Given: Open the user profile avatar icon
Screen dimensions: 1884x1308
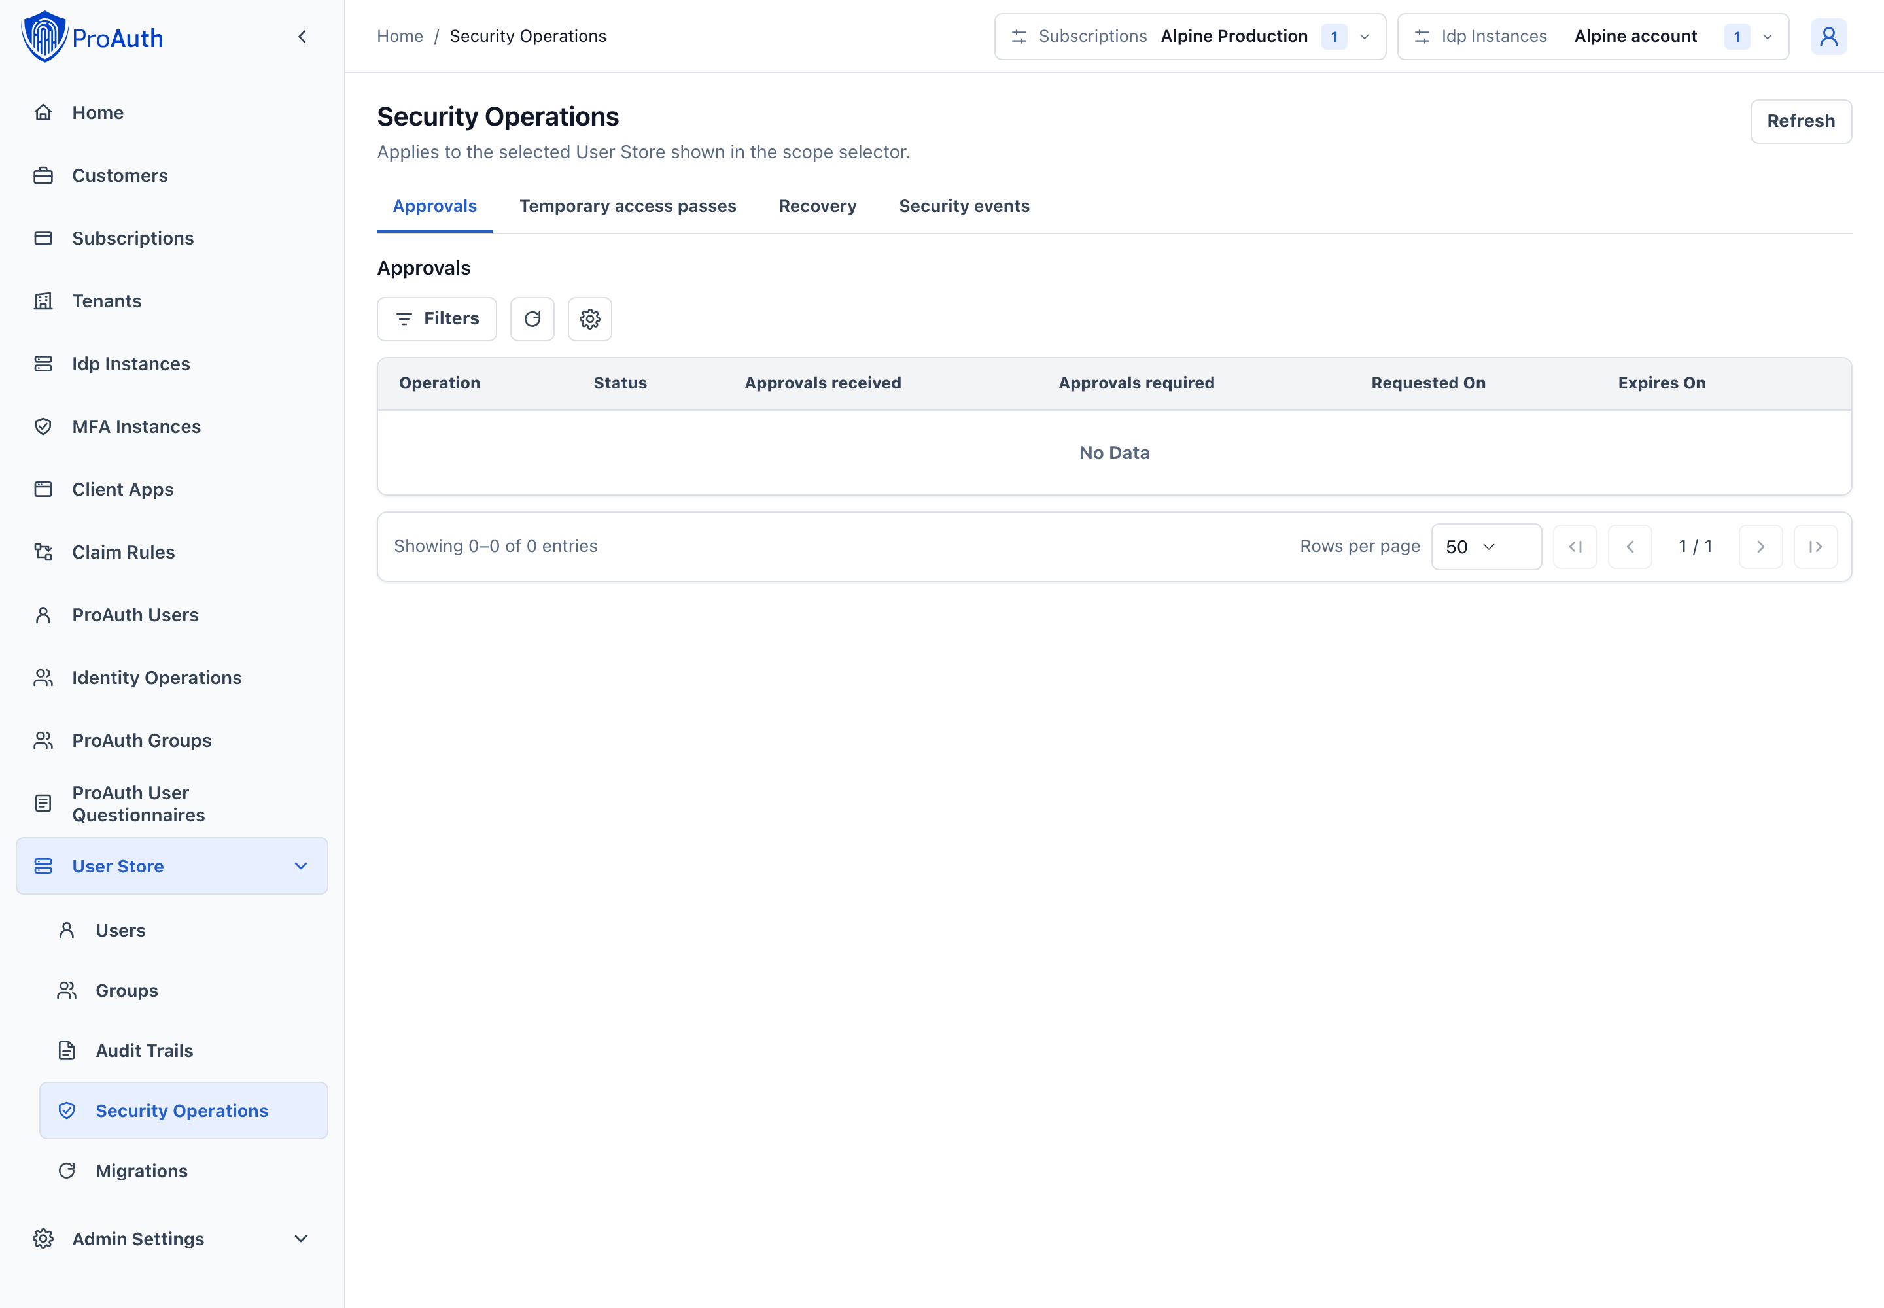Looking at the screenshot, I should click(1828, 37).
